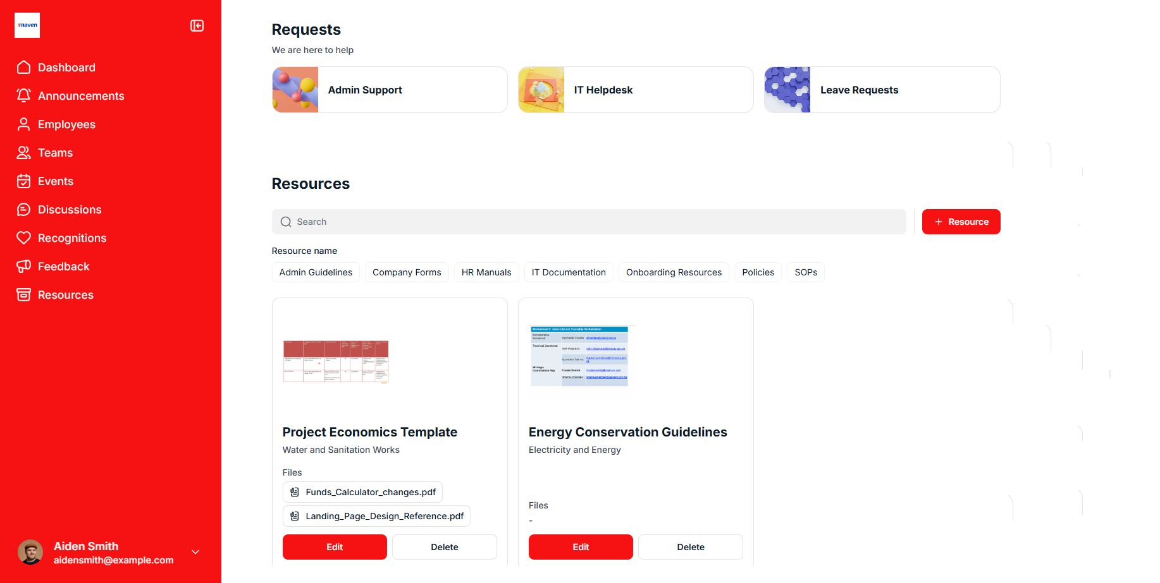Collapse the sidebar with the panel icon
The image size is (1160, 583).
coord(197,26)
